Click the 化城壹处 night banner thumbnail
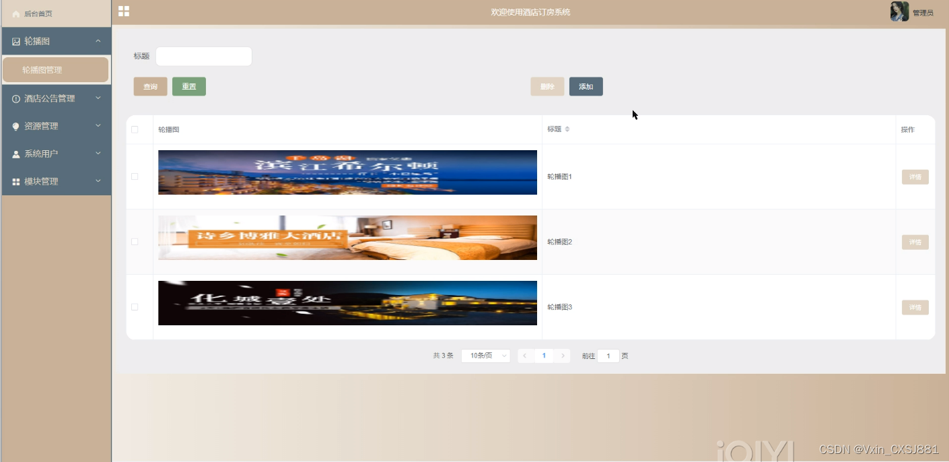The image size is (949, 462). pos(347,303)
